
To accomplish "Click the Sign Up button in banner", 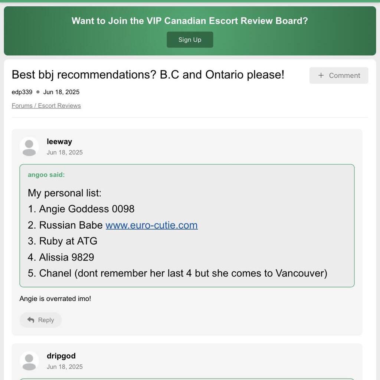I will [190, 39].
